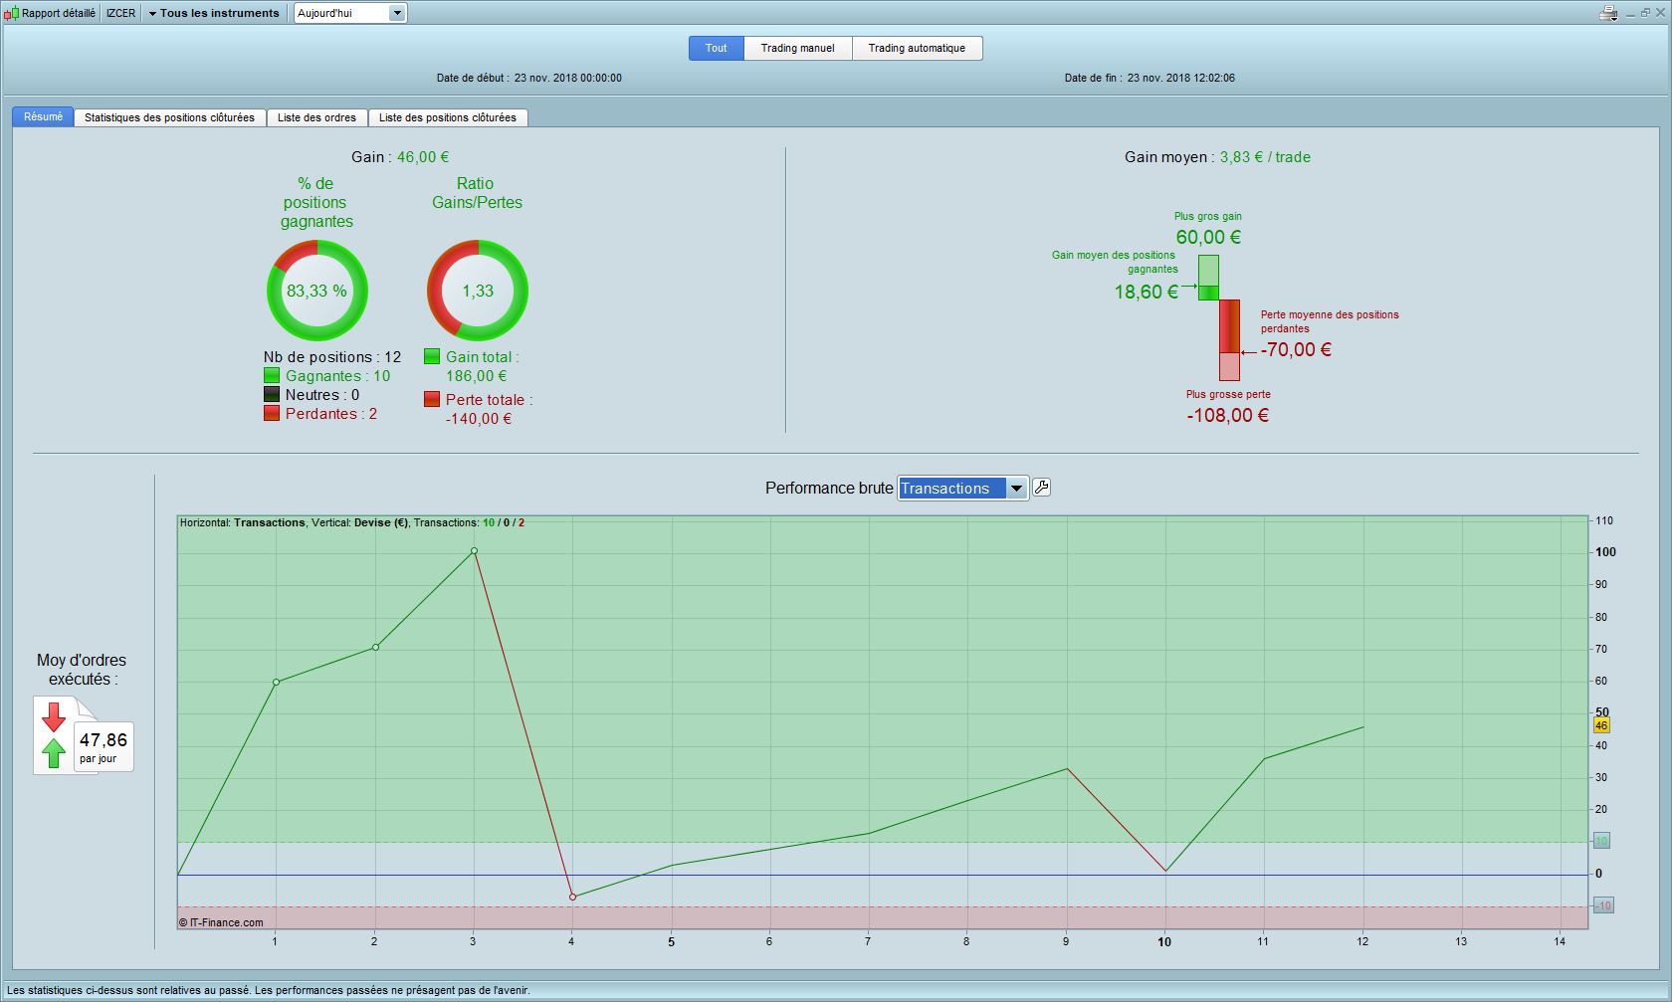1672x1002 pixels.
Task: Switch to Liste des ordres tab
Action: tap(316, 117)
